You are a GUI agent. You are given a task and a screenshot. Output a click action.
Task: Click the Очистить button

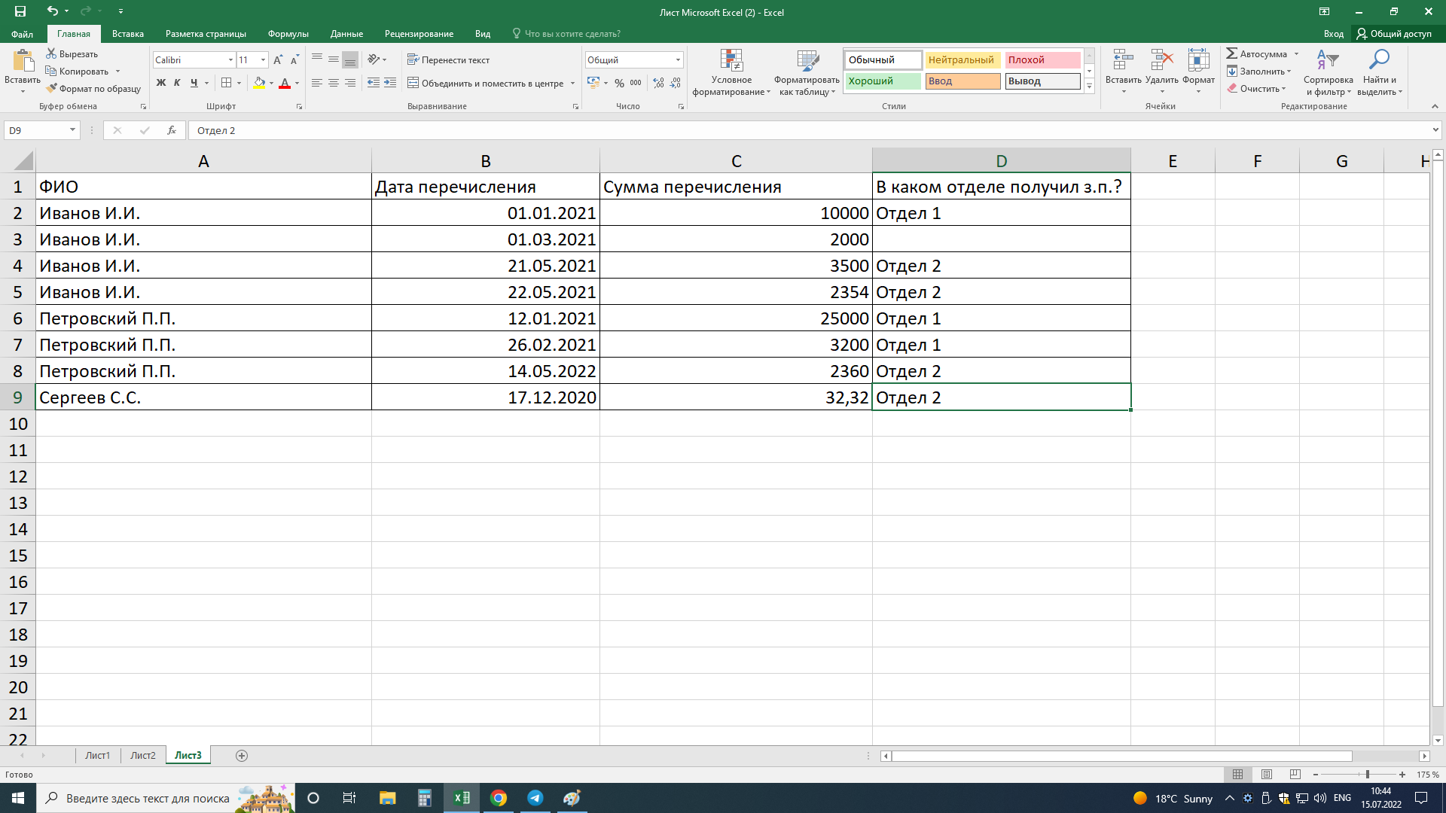[x=1255, y=88]
